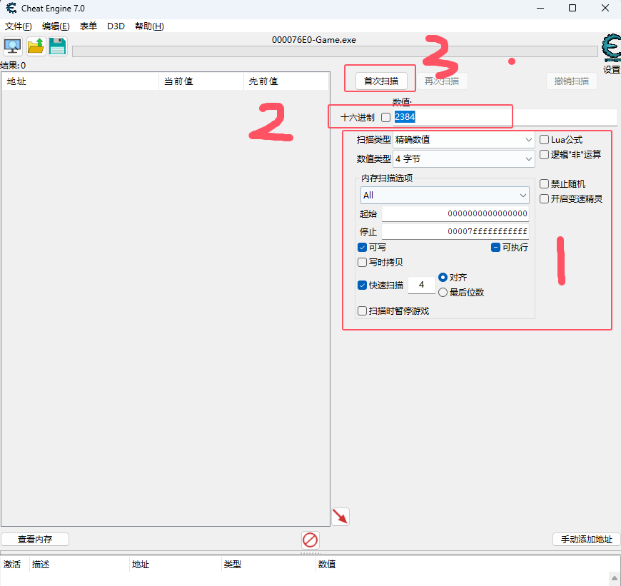621x586 pixels.
Task: Click the 首次扫描 button
Action: coord(381,81)
